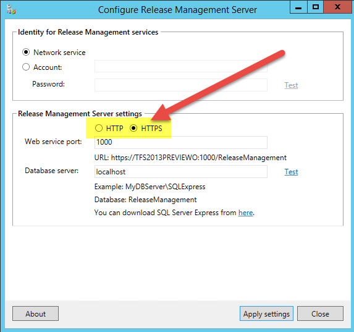The width and height of the screenshot is (354, 332).
Task: Select the HTTP protocol option
Action: pyautogui.click(x=99, y=128)
